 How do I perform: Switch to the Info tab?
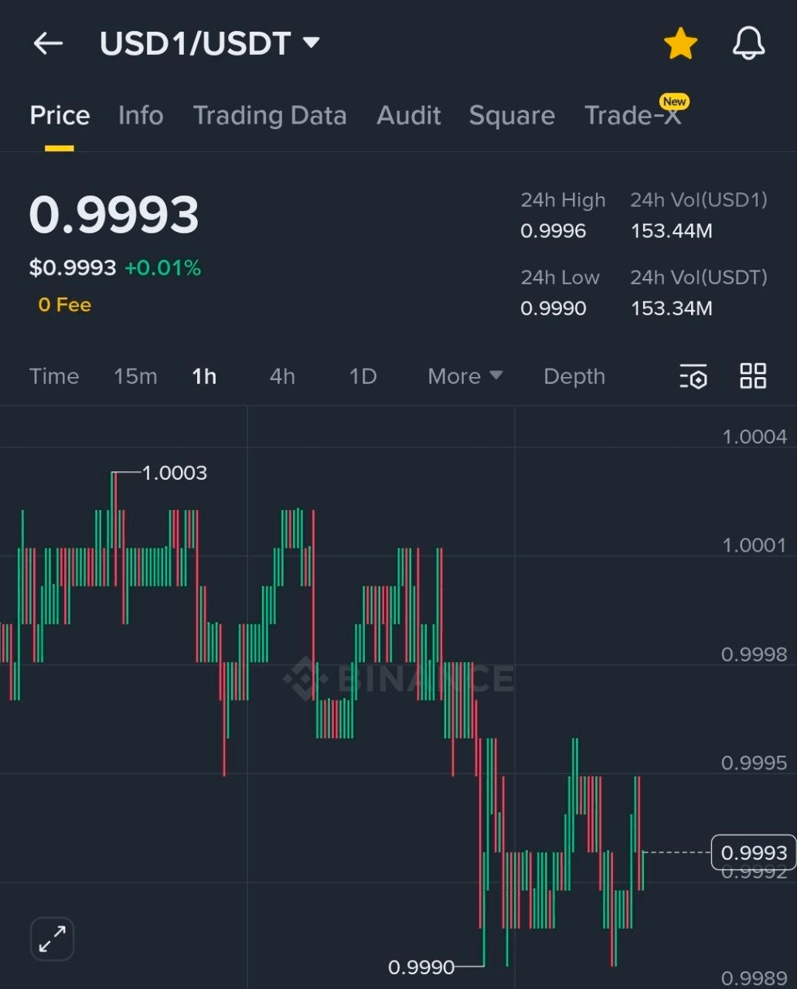click(141, 116)
